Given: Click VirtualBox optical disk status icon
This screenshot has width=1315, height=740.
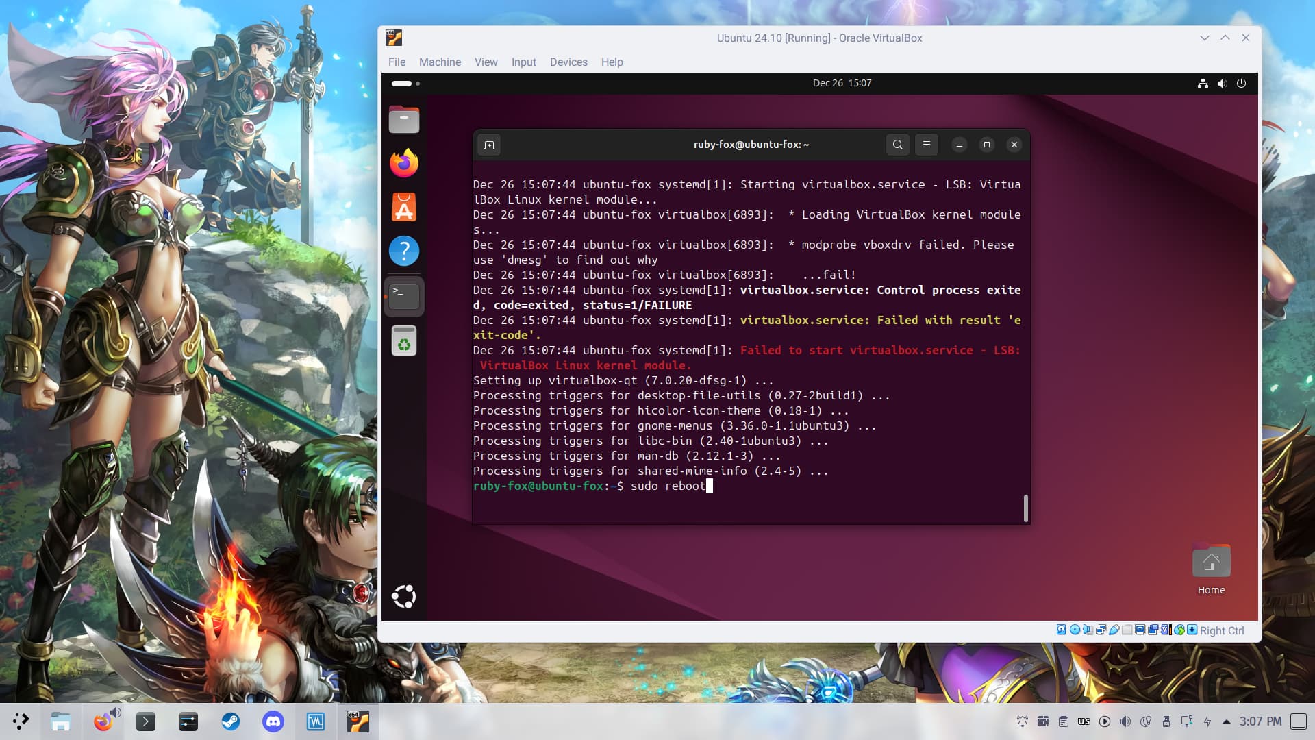Looking at the screenshot, I should 1075,630.
